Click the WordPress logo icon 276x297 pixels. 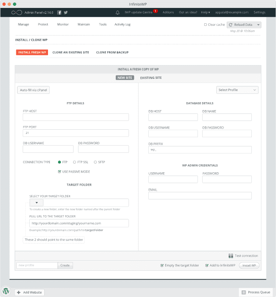(x=6, y=291)
